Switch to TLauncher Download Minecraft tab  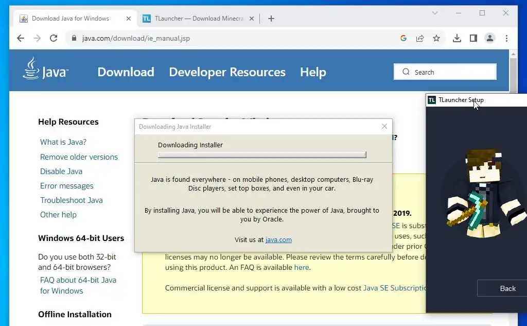[x=199, y=19]
